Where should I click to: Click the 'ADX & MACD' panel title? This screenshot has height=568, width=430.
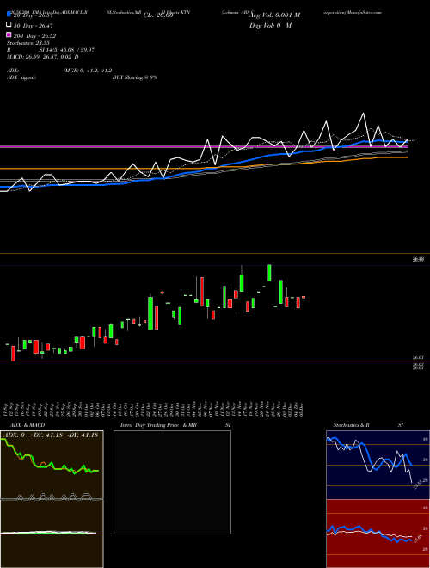pos(28,425)
